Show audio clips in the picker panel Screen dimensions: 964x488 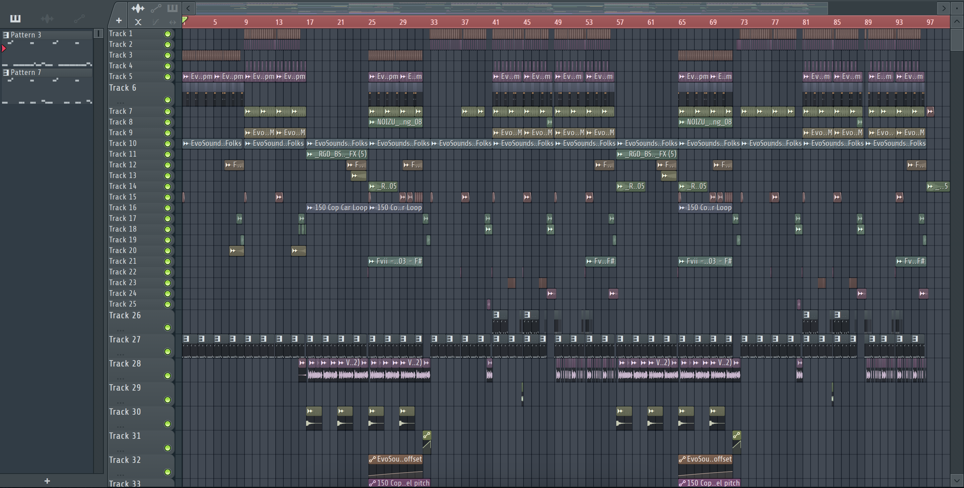pyautogui.click(x=47, y=18)
